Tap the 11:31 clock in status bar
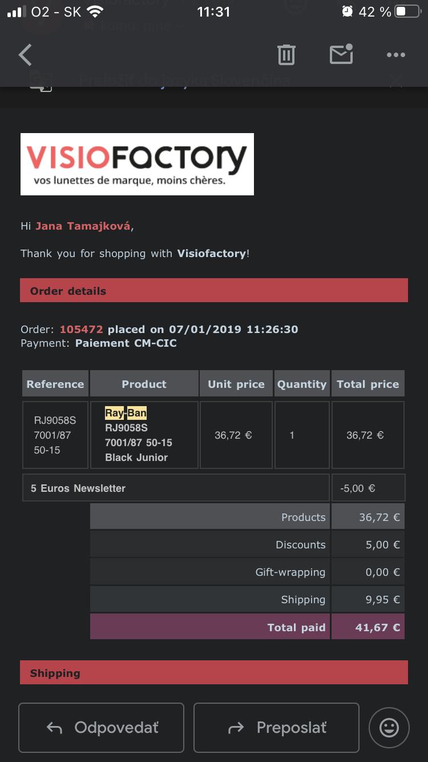 tap(213, 12)
